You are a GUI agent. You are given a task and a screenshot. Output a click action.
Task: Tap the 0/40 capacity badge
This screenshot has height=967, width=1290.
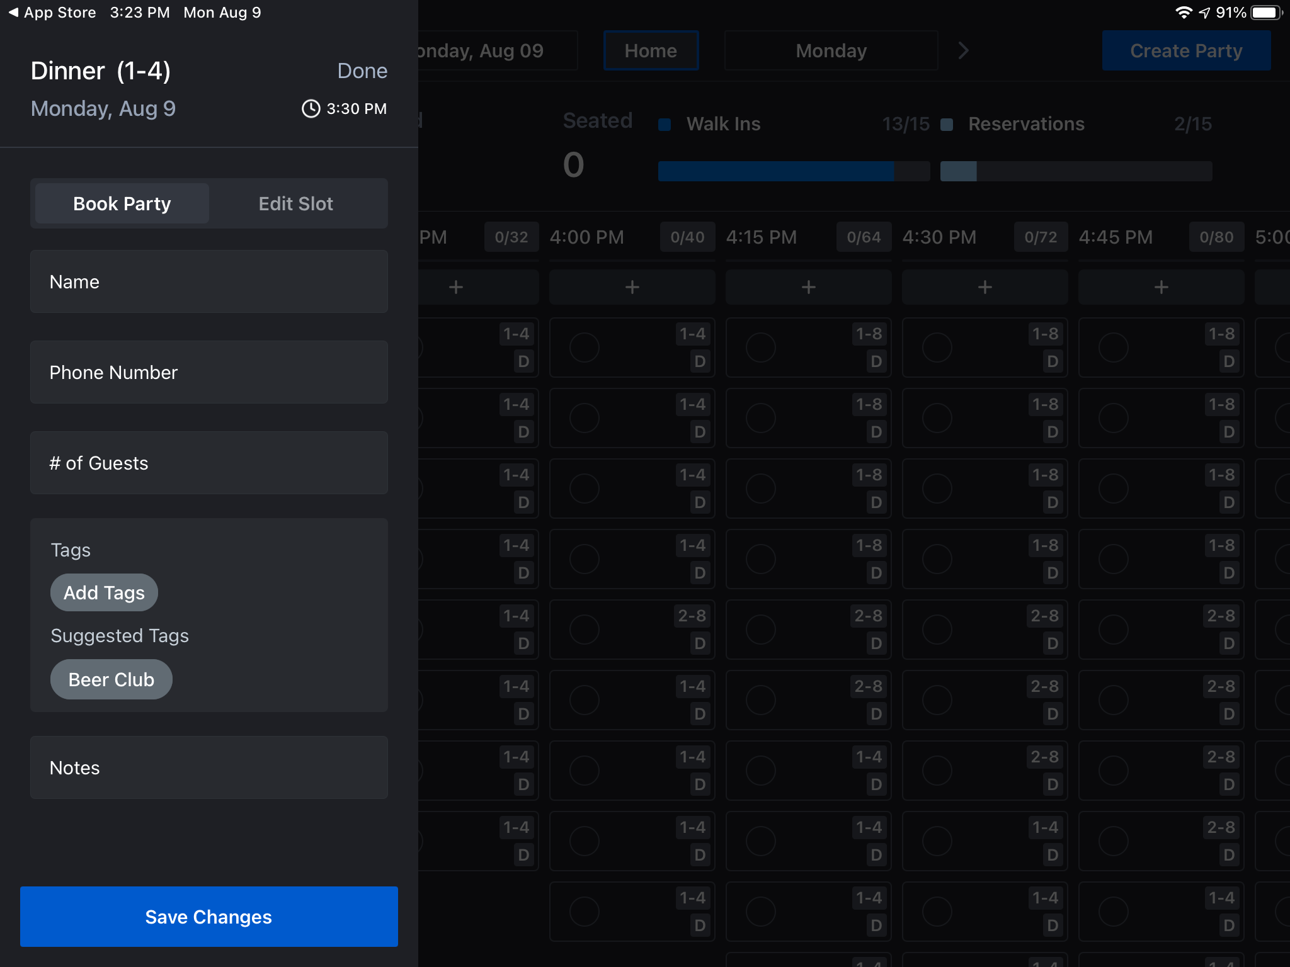pos(687,237)
